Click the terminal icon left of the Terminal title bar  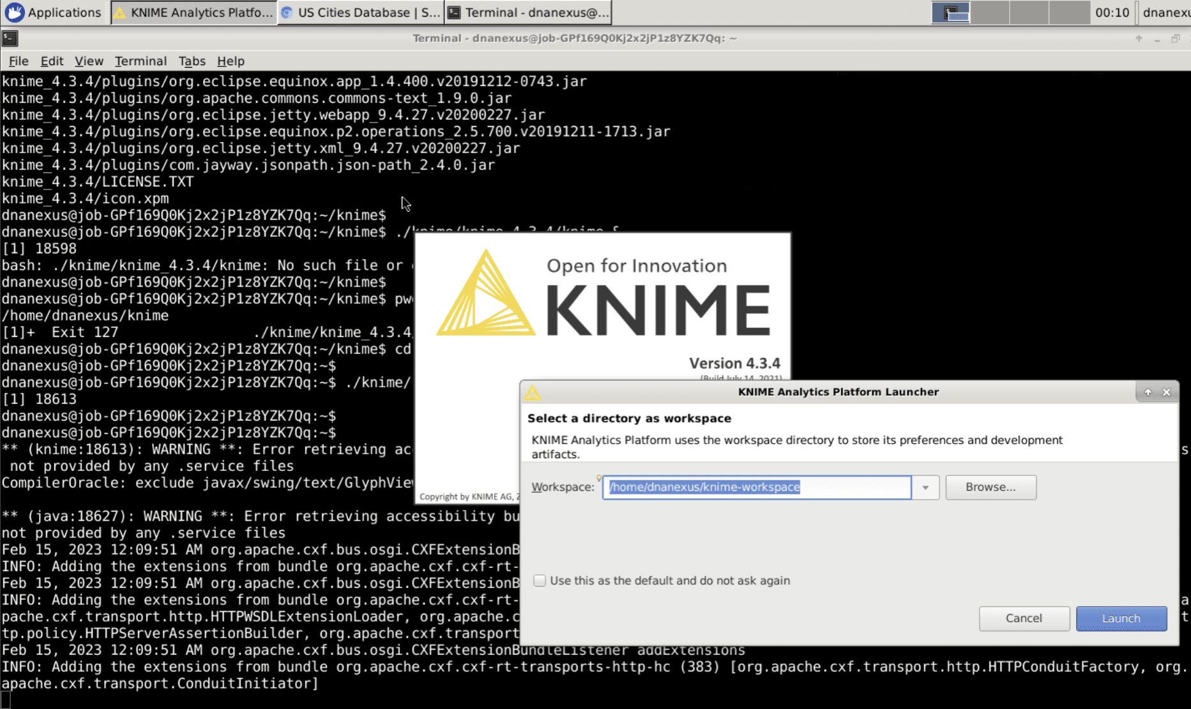[x=10, y=38]
